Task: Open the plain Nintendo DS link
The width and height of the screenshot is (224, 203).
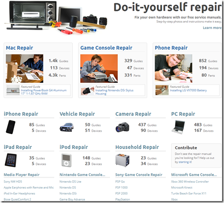Action: tap(68, 188)
